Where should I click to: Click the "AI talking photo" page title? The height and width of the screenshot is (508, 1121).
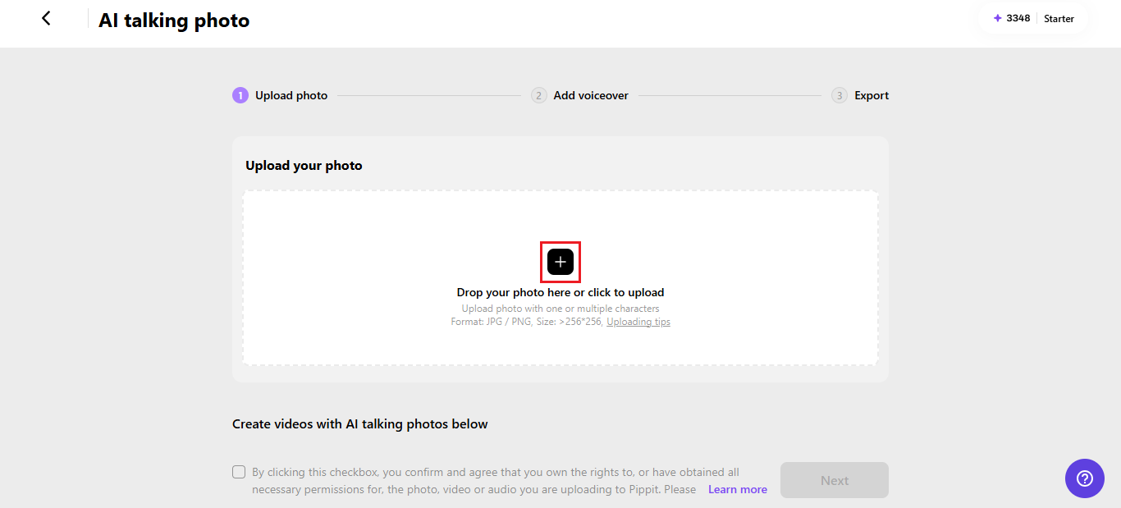tap(174, 21)
